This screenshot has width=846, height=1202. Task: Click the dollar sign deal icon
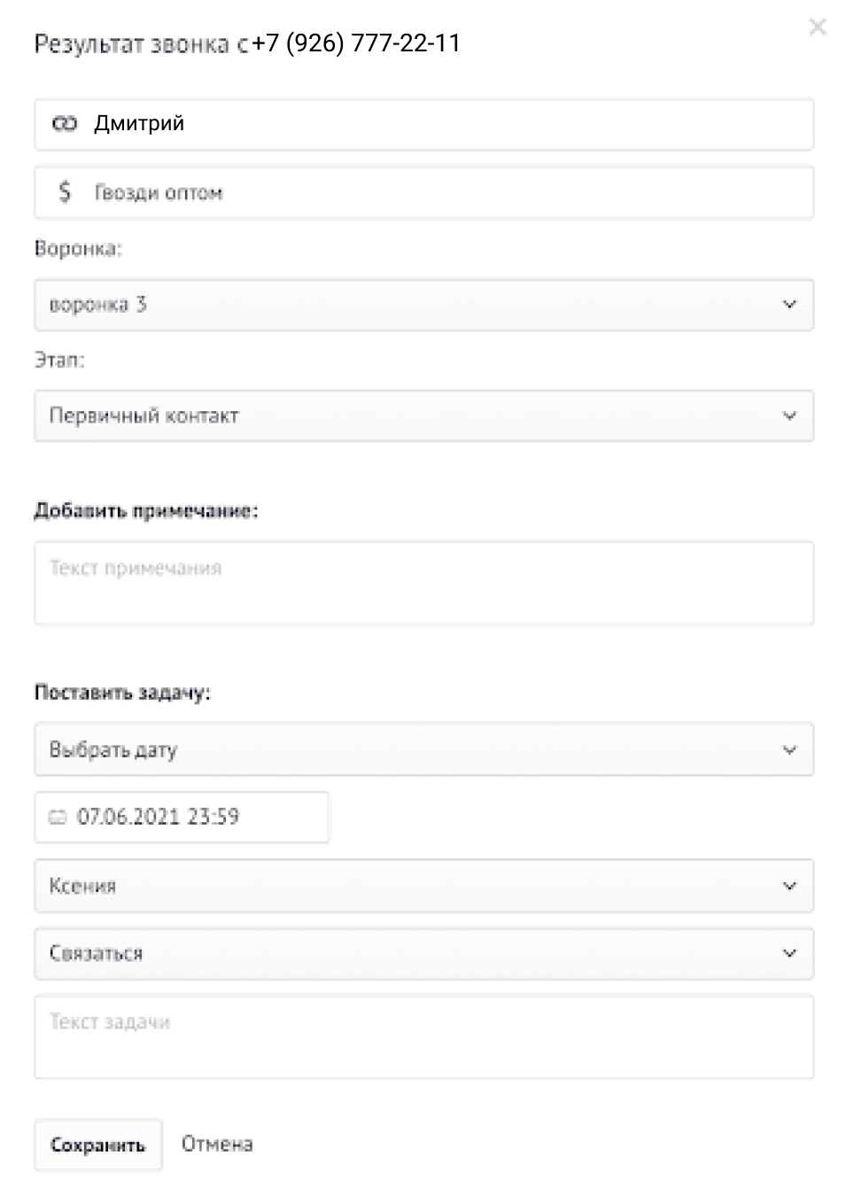click(x=65, y=192)
